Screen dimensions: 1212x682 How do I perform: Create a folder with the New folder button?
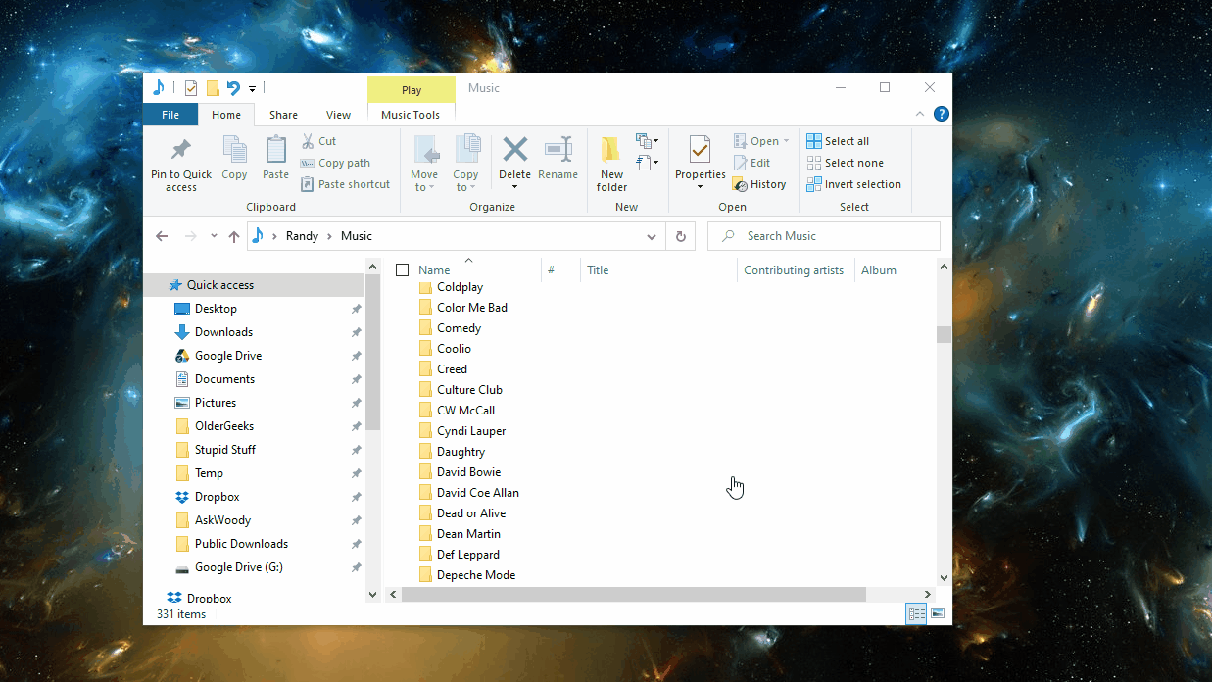click(611, 164)
